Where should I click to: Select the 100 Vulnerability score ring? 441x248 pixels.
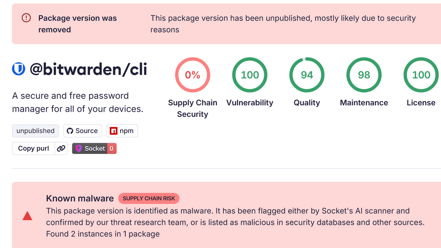tap(250, 75)
